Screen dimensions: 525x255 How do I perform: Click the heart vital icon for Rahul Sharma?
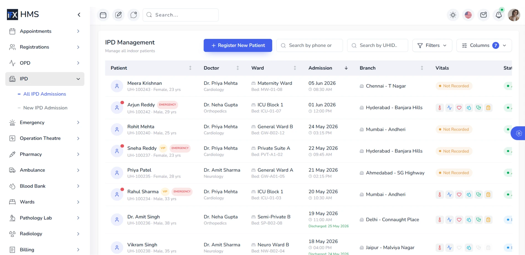click(x=459, y=194)
